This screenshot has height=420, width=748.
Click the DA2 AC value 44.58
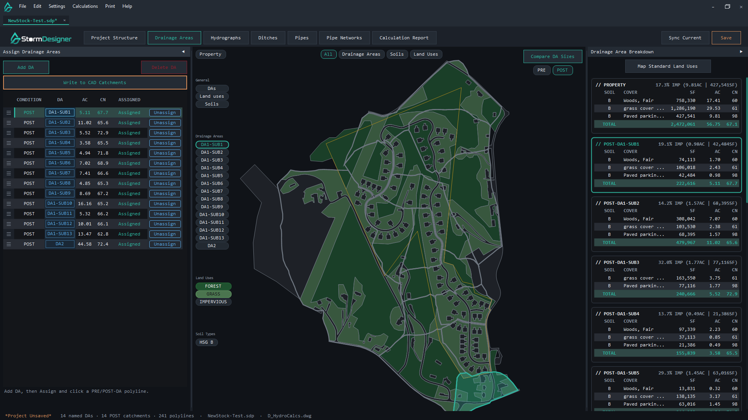coord(85,244)
